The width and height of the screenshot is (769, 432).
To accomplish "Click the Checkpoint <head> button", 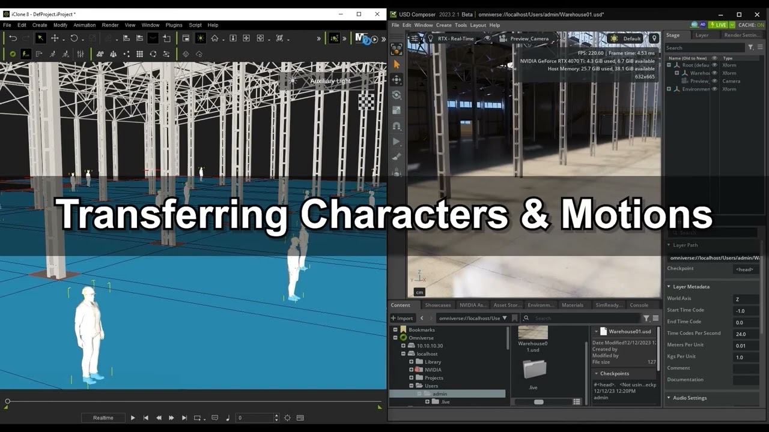I will (x=745, y=269).
